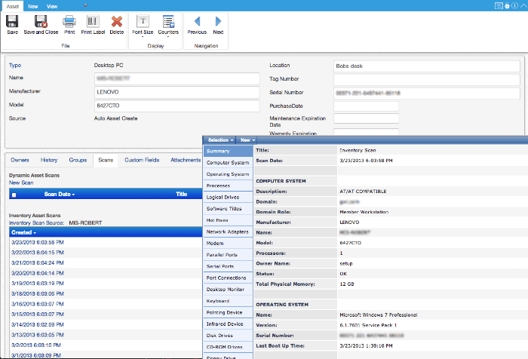Sort by the Created column header
The height and width of the screenshot is (359, 528).
click(23, 232)
